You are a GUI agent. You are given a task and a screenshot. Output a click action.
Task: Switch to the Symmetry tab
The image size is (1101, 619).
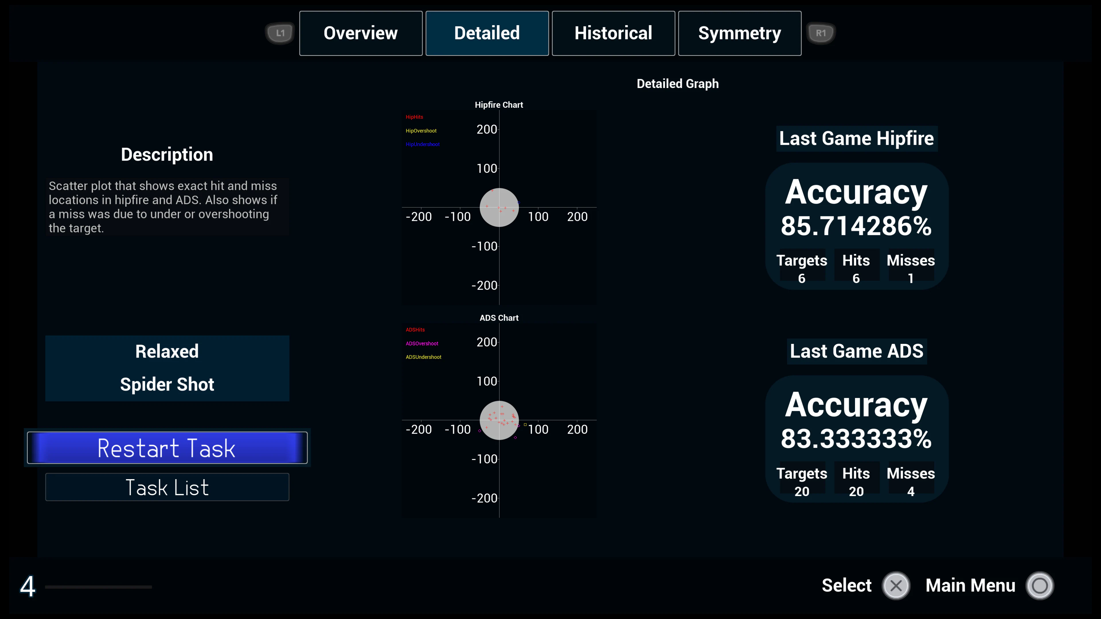pyautogui.click(x=739, y=33)
